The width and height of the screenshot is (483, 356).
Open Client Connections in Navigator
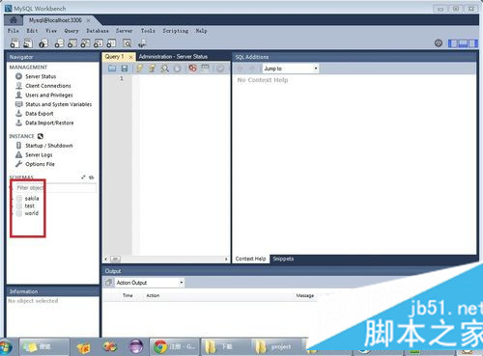tap(48, 86)
